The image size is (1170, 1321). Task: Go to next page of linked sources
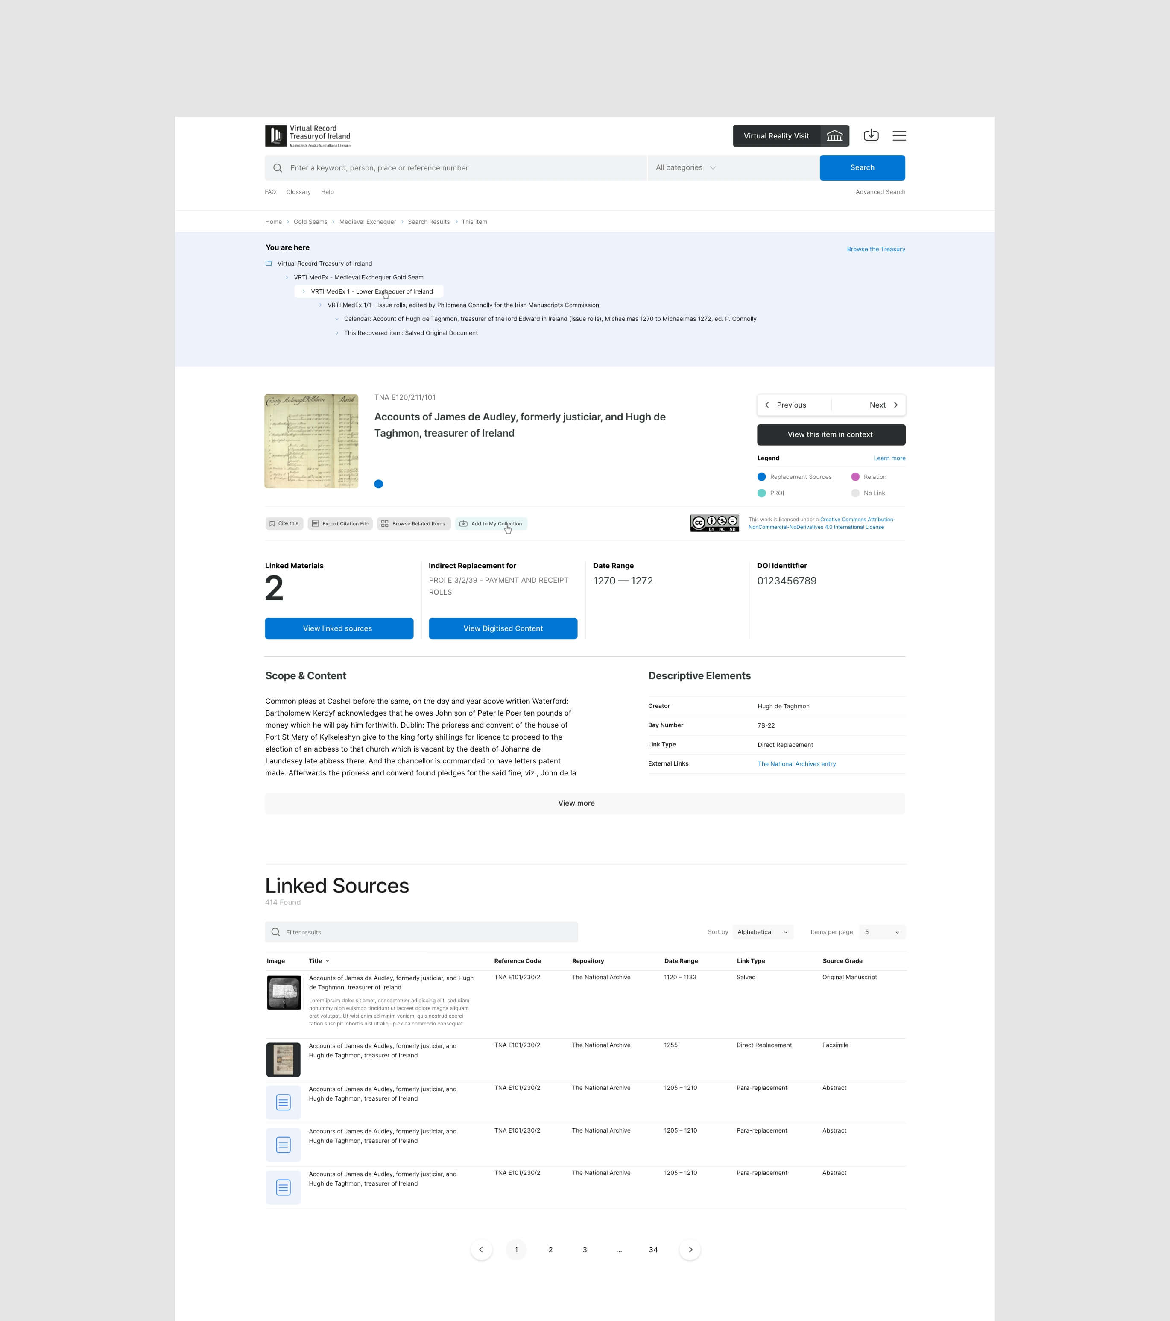click(x=690, y=1249)
